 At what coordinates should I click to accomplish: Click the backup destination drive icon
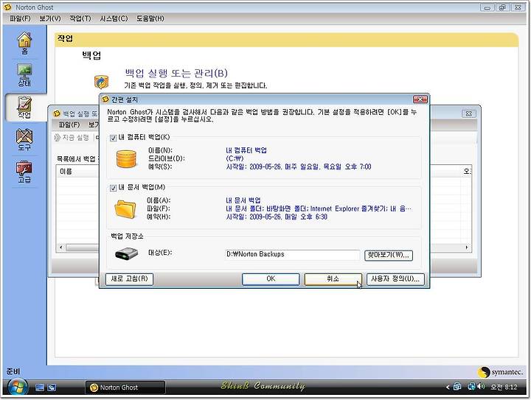pyautogui.click(x=126, y=253)
